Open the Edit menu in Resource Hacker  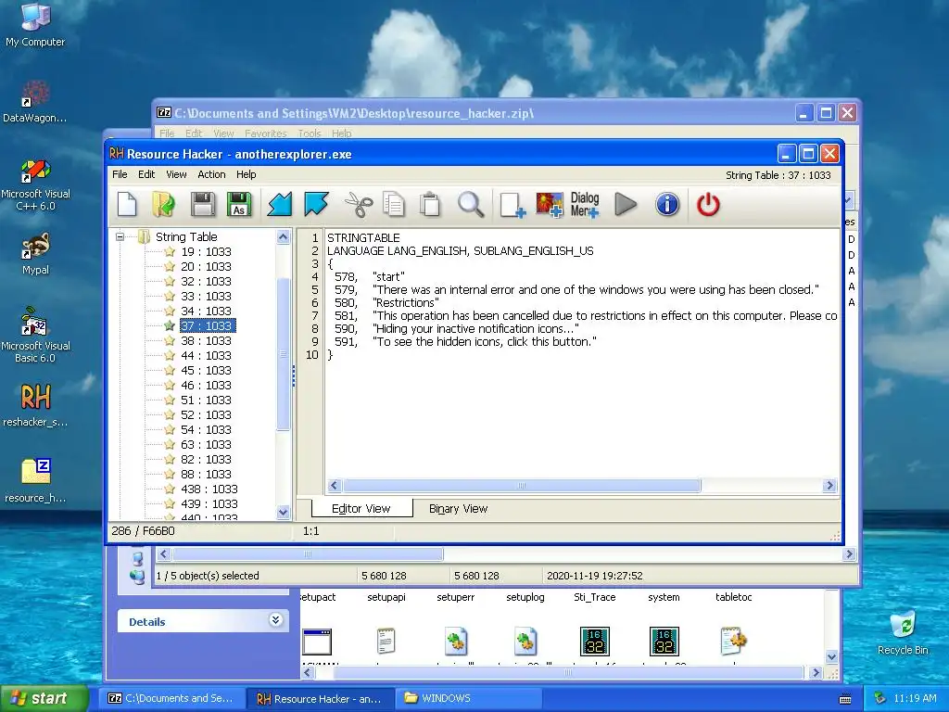tap(146, 174)
